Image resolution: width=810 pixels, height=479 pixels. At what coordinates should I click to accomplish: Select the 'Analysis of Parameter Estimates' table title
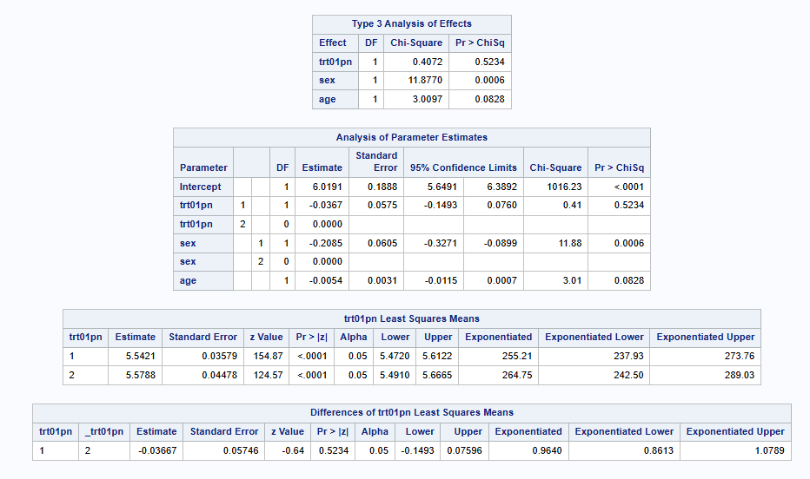412,137
